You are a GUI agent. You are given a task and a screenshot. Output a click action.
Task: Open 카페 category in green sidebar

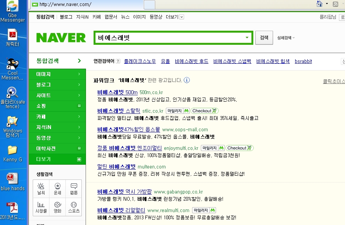point(57,116)
